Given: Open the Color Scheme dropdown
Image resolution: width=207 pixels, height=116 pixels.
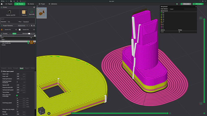Looking at the screenshot, I should pyautogui.click(x=176, y=9).
